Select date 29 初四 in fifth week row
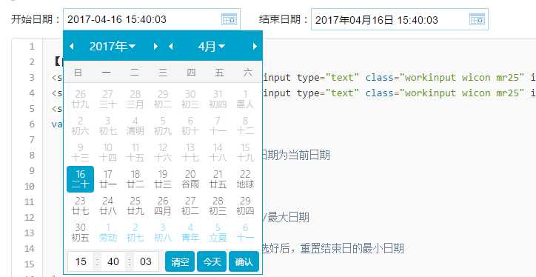Screen dimensions: 536x277 245,206
